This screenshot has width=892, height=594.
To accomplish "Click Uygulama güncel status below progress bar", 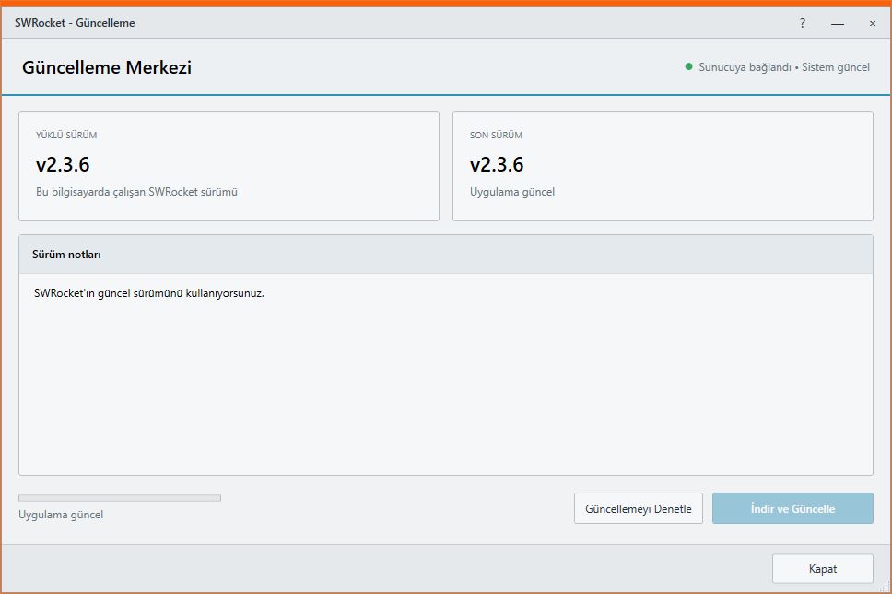I will 61,515.
